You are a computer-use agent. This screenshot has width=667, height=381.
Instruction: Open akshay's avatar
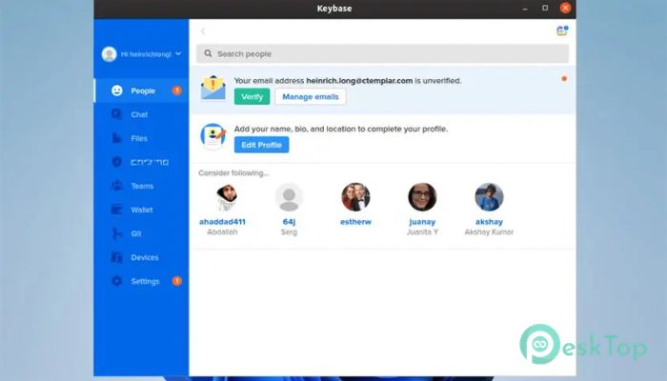(x=489, y=197)
